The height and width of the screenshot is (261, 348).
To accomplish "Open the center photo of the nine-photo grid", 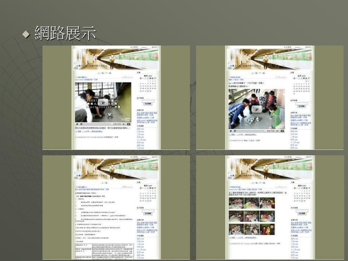I will (x=252, y=216).
